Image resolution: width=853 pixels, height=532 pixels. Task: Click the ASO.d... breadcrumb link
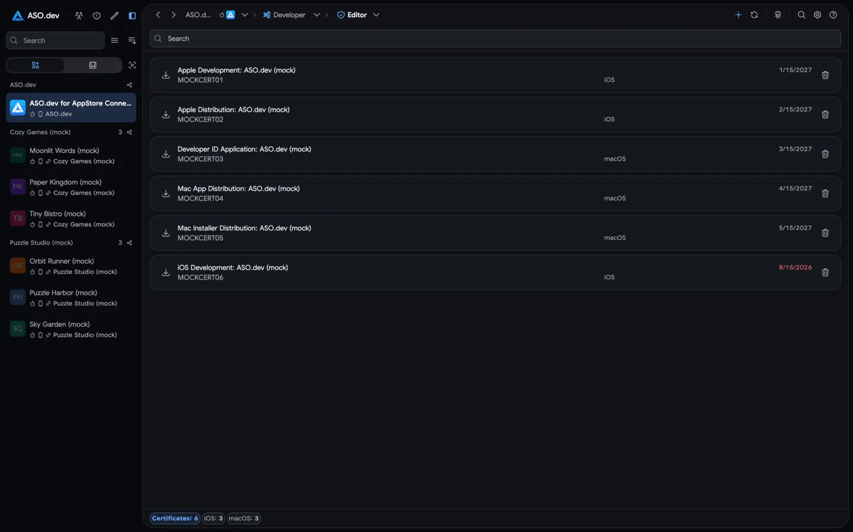(x=198, y=15)
